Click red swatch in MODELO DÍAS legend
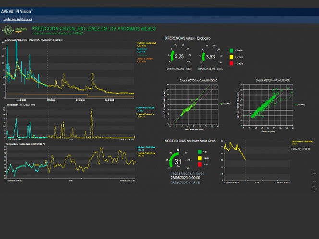The height and width of the screenshot is (239, 319). [199, 164]
